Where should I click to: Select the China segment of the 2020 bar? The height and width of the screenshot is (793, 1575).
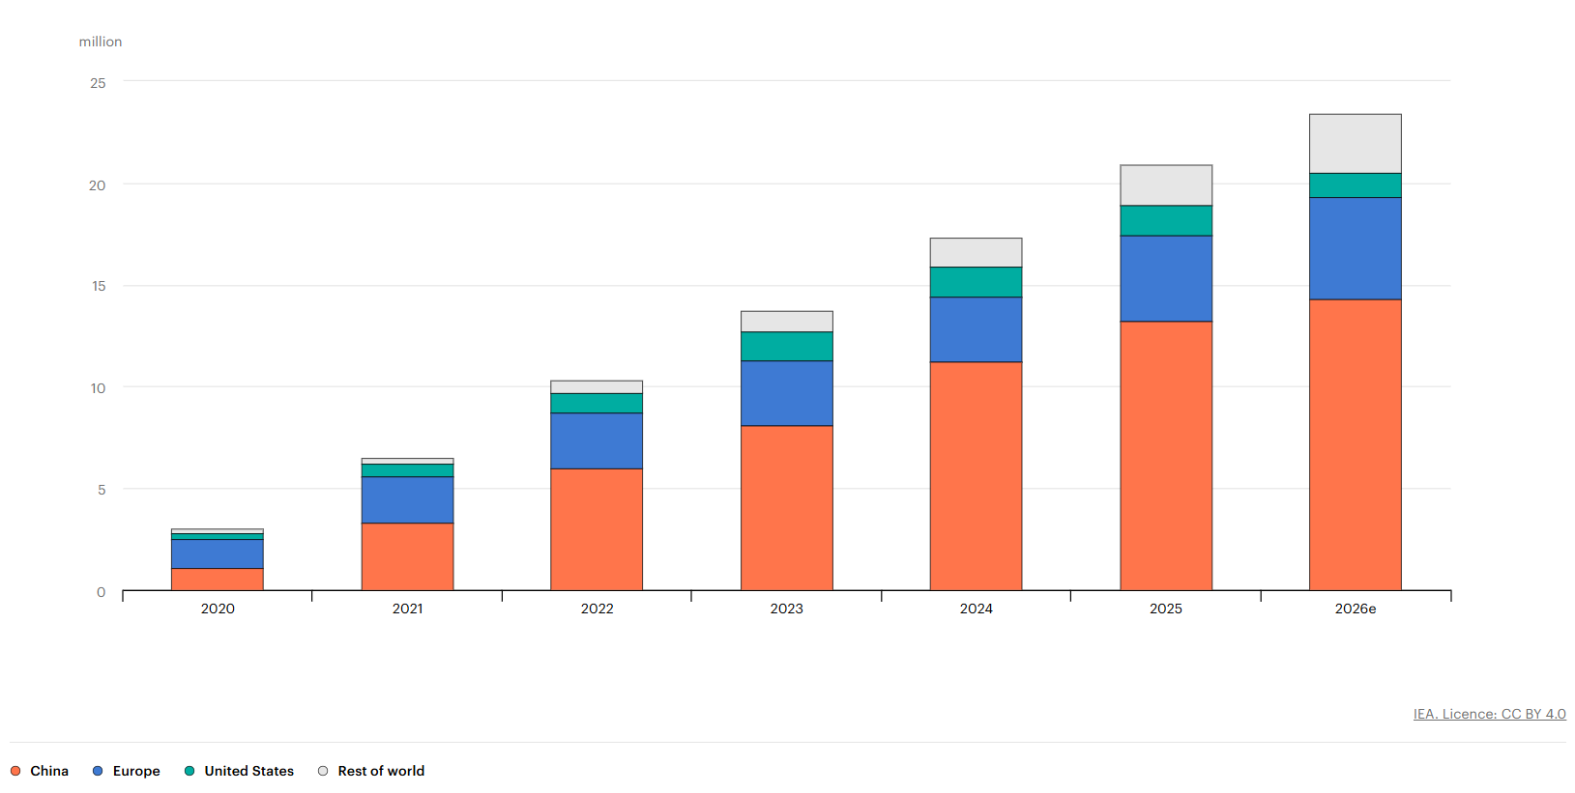click(x=218, y=580)
